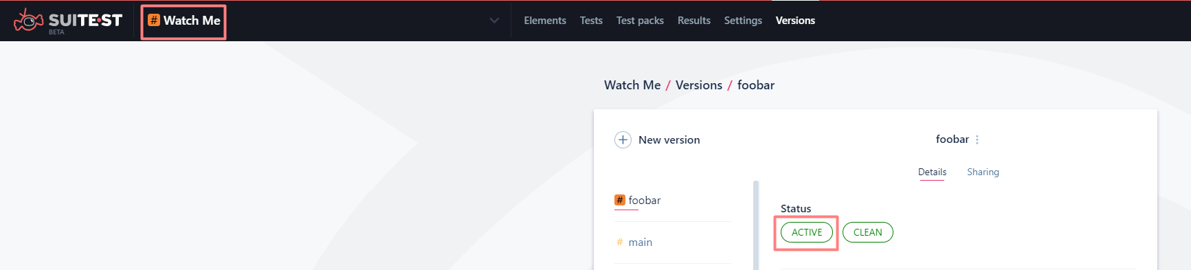Click the Suitest logo icon
Image resolution: width=1191 pixels, height=270 pixels.
[28, 21]
